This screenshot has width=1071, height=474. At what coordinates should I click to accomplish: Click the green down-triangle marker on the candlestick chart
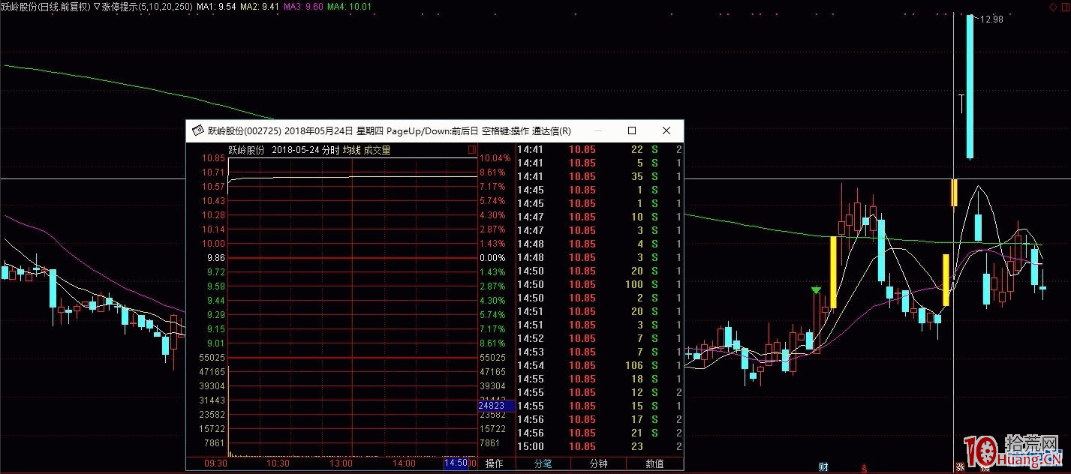click(x=816, y=289)
